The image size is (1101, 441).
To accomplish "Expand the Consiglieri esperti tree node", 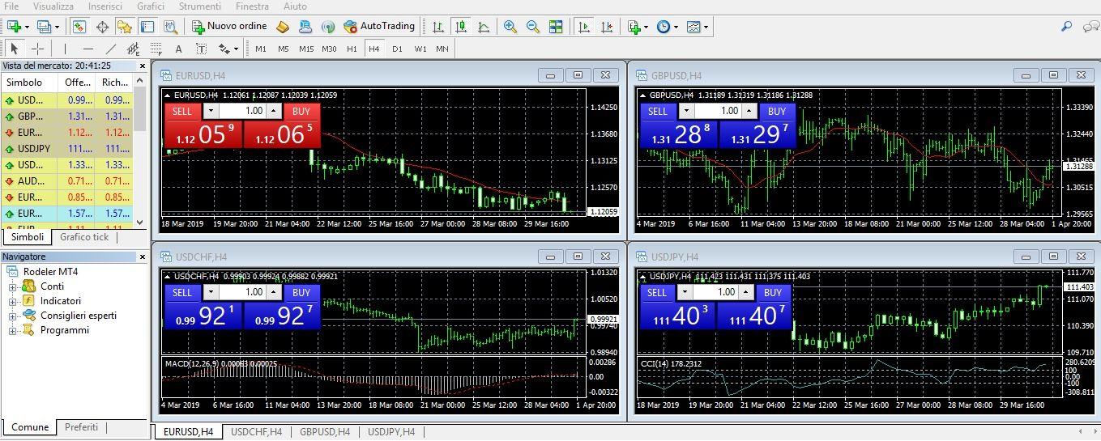I will [13, 316].
